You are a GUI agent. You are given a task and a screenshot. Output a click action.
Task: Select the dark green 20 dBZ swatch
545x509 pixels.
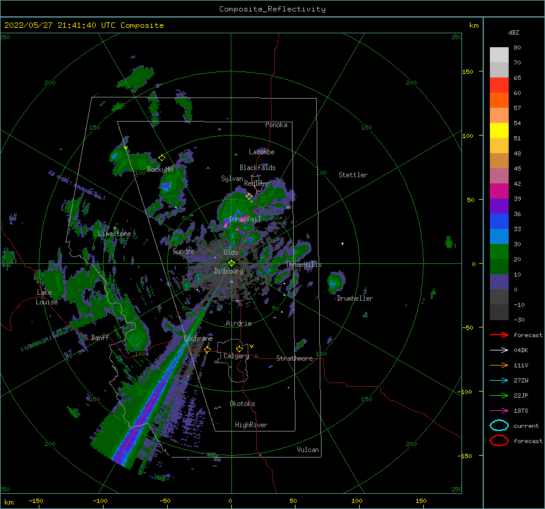tap(499, 266)
